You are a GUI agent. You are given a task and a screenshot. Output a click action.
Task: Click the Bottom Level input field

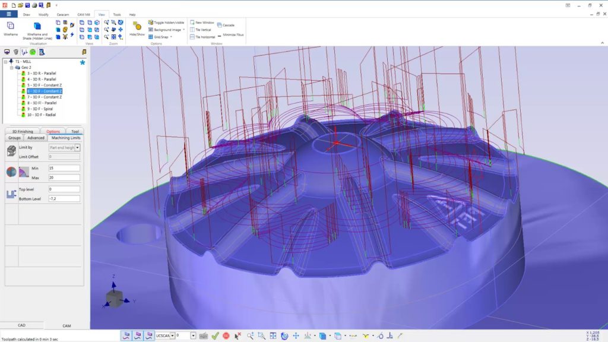(x=64, y=198)
